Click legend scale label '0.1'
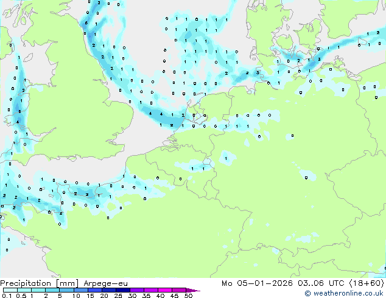The height and width of the screenshot is (298, 386). click(7, 296)
